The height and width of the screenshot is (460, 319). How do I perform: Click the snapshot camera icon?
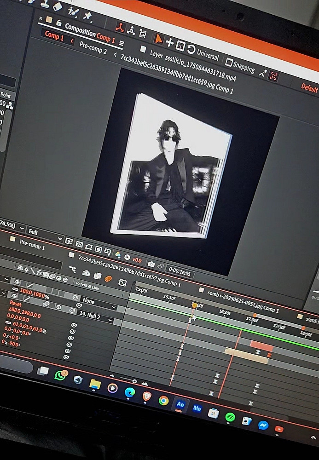pos(151,264)
